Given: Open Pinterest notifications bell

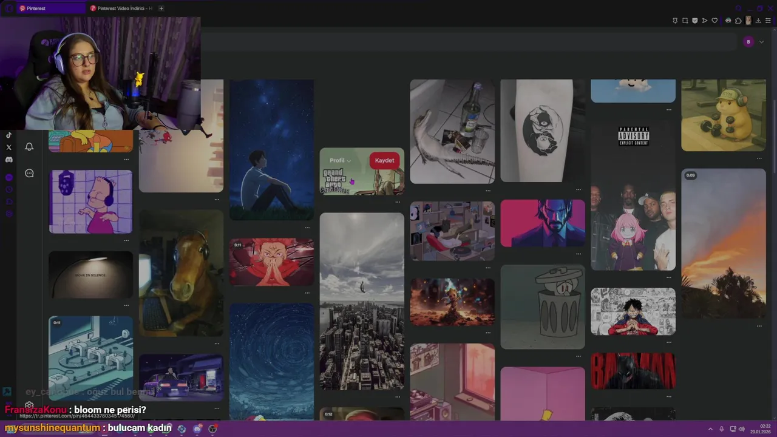Looking at the screenshot, I should [x=29, y=147].
